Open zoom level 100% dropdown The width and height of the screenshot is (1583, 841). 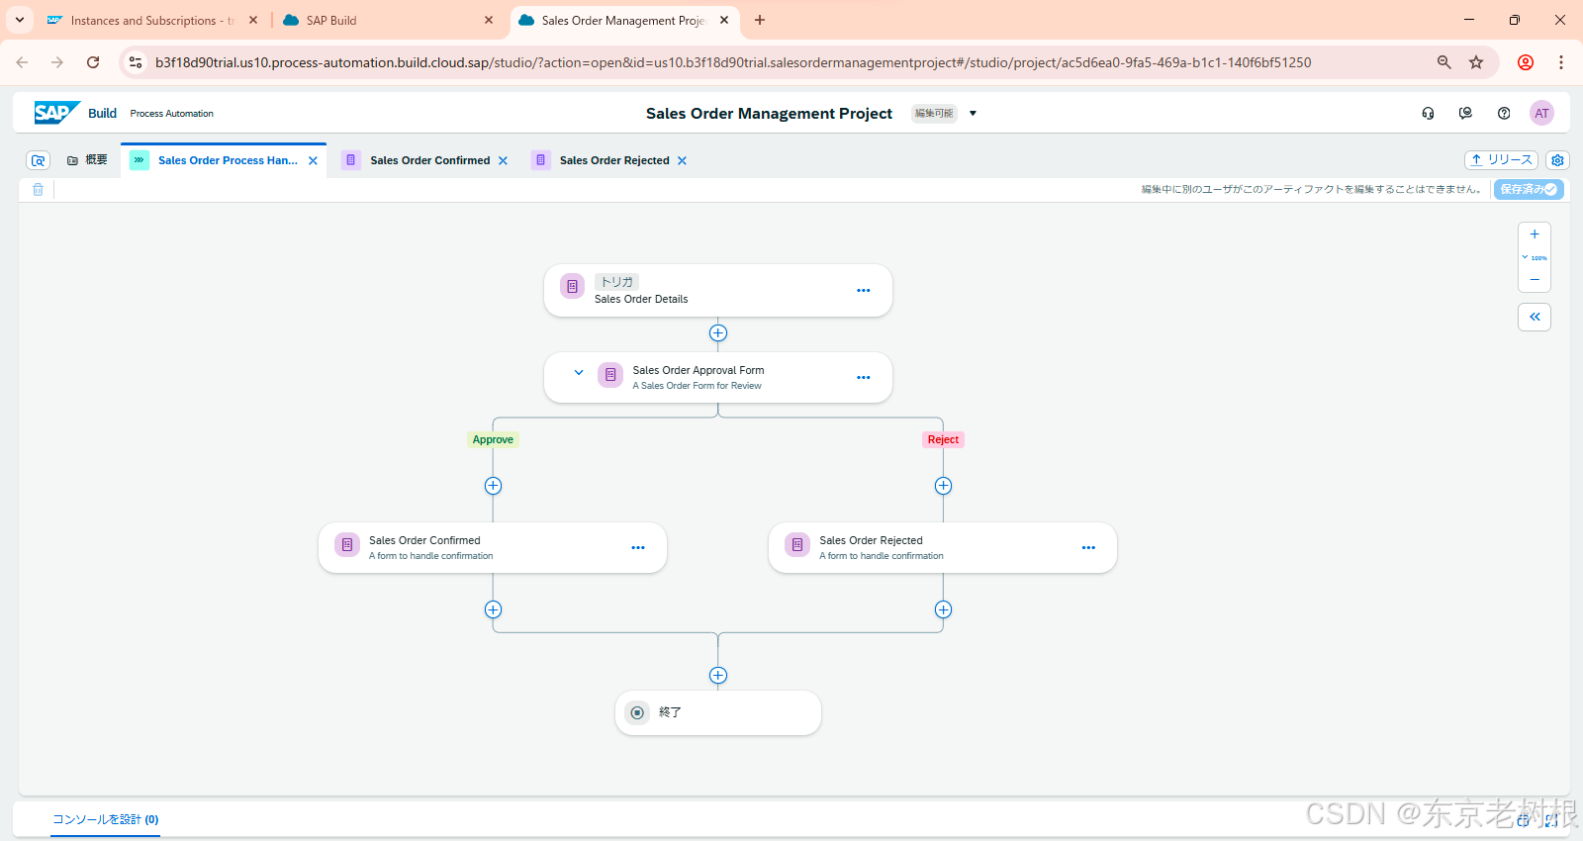tap(1535, 257)
